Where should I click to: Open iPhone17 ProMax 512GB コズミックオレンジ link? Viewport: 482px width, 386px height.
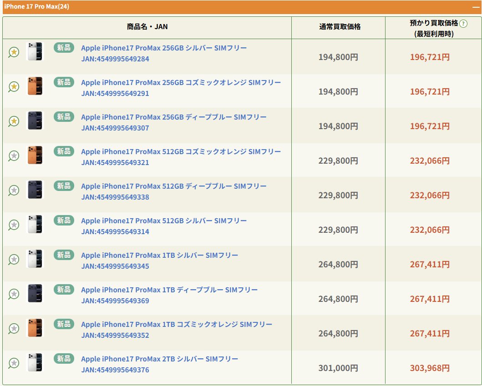click(181, 152)
